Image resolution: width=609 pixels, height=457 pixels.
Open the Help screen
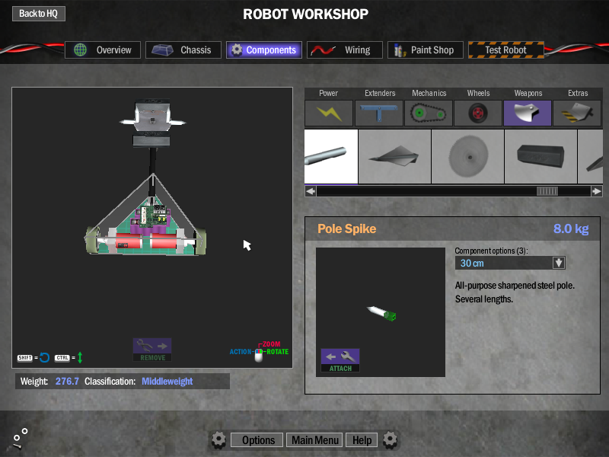pyautogui.click(x=362, y=440)
